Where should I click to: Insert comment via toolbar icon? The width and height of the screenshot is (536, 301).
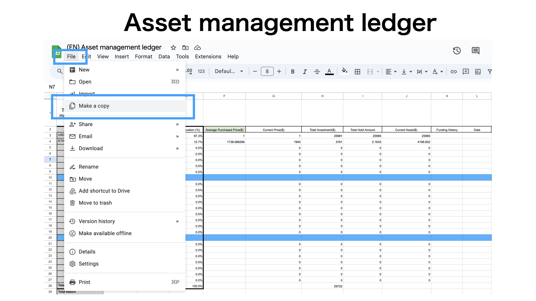coord(466,72)
